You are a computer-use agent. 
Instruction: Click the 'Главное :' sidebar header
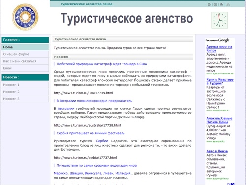click(25, 40)
